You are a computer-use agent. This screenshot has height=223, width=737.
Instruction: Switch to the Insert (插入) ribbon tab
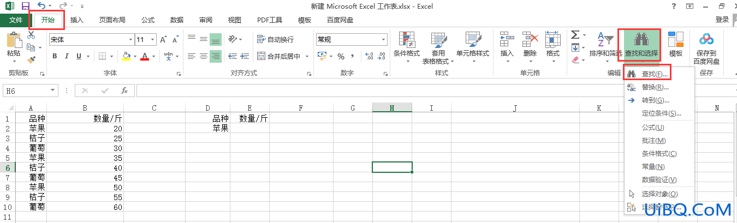tap(77, 20)
